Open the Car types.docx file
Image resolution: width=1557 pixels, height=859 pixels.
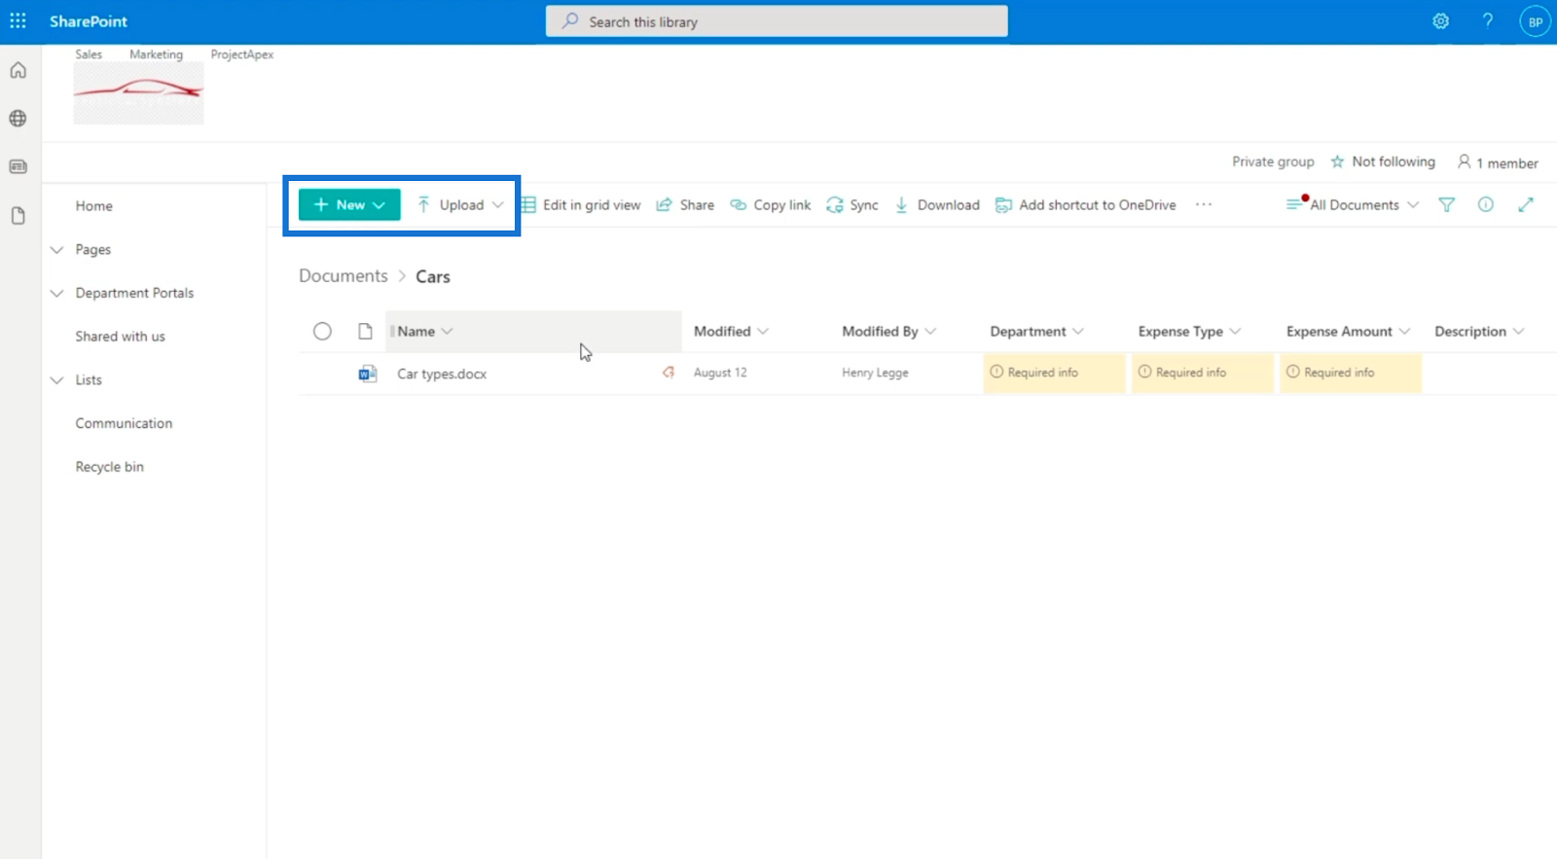pos(442,374)
